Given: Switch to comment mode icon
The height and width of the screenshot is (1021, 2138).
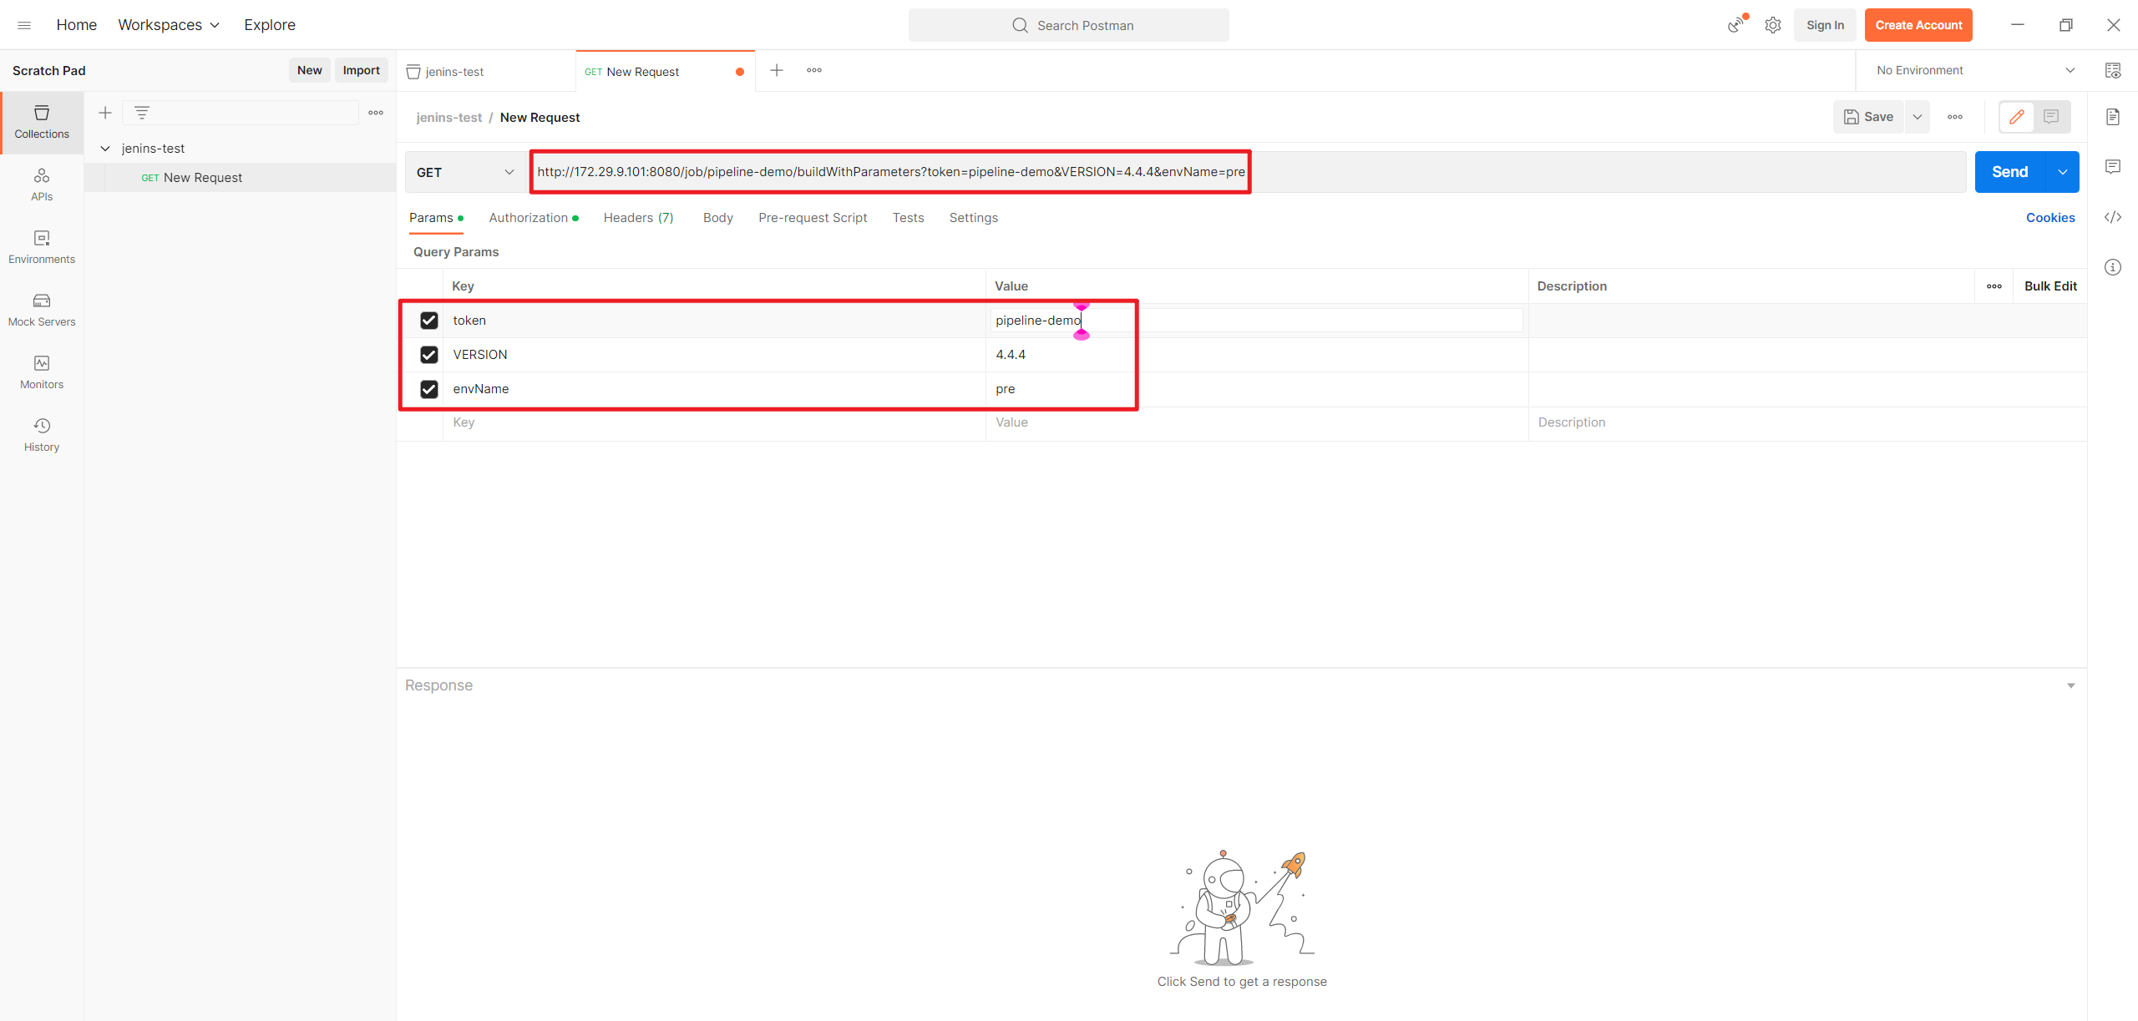Looking at the screenshot, I should point(2051,117).
